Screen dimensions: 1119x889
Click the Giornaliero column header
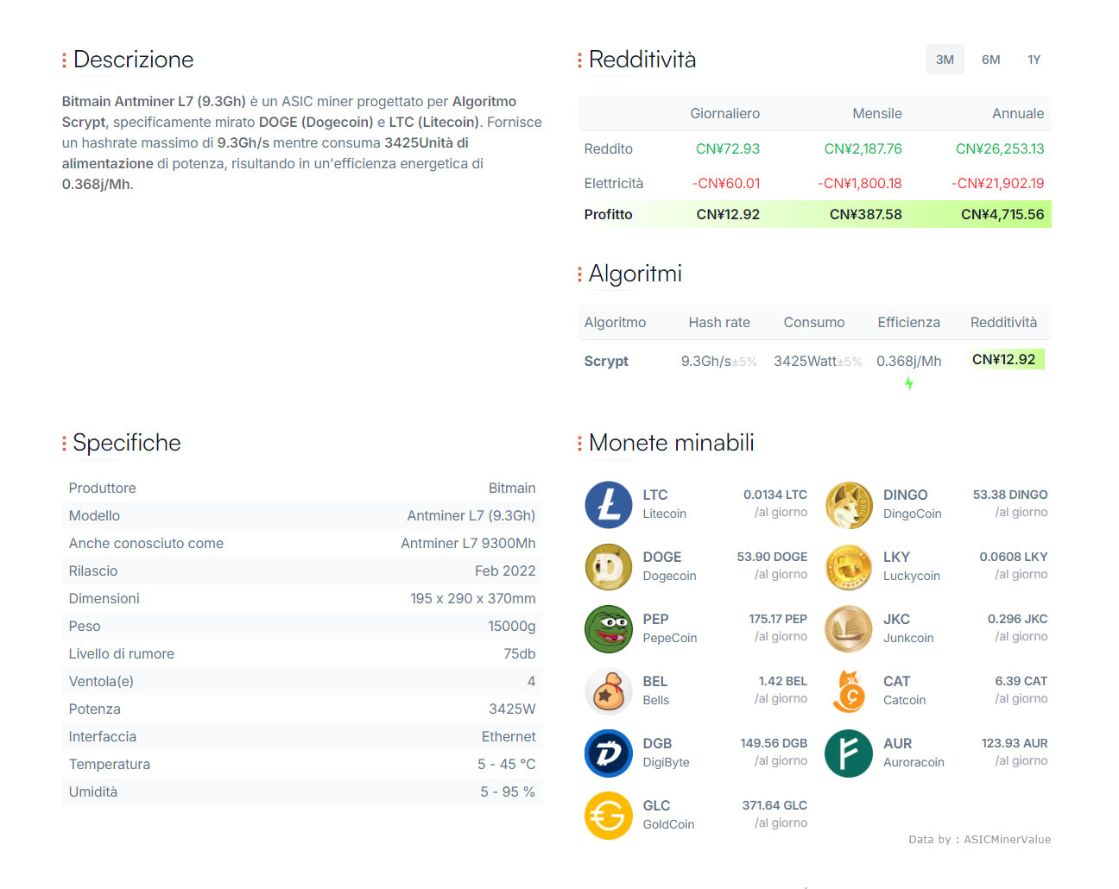(x=724, y=113)
